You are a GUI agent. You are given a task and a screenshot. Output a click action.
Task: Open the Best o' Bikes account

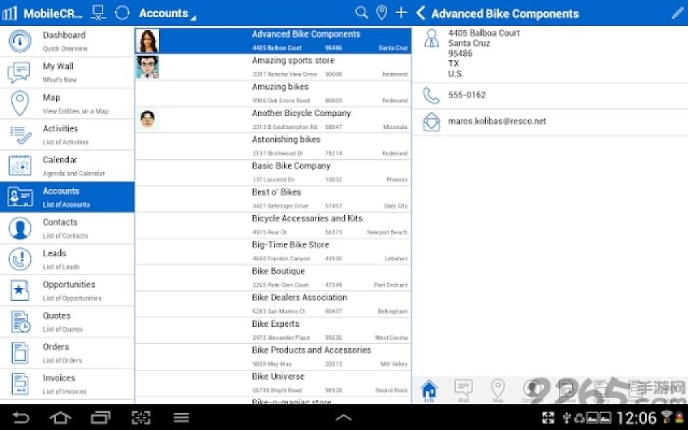coord(273,199)
